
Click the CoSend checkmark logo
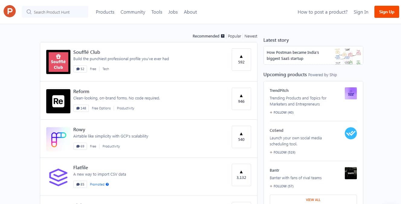pos(351,133)
